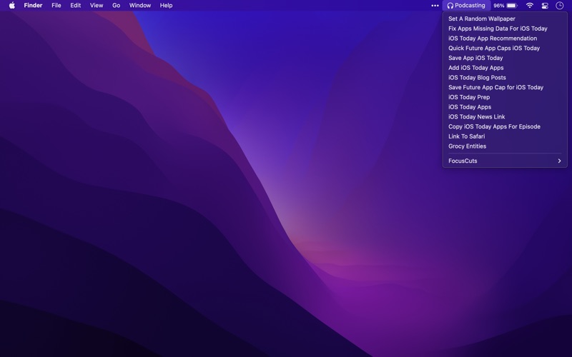This screenshot has width=572, height=357.
Task: Open Control Center from menu bar
Action: [545, 6]
